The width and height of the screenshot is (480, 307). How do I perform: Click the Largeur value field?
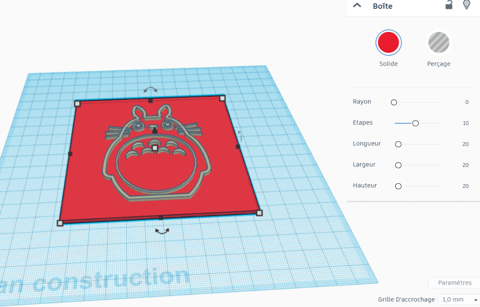465,165
